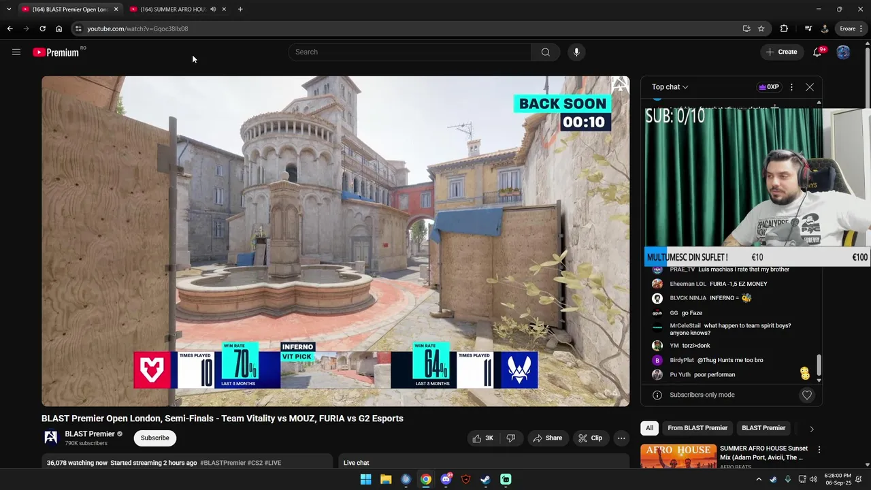Open Windows Start menu

pyautogui.click(x=365, y=479)
